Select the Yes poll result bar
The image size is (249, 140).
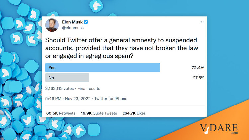click(x=103, y=68)
